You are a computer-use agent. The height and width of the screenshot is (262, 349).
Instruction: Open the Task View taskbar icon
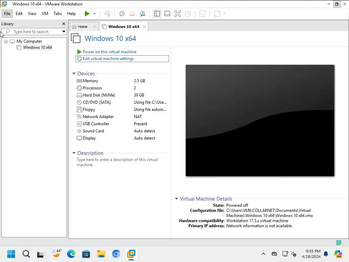pyautogui.click(x=40, y=254)
